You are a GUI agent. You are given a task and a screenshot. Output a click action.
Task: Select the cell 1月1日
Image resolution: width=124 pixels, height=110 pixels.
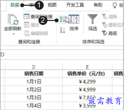point(34,82)
